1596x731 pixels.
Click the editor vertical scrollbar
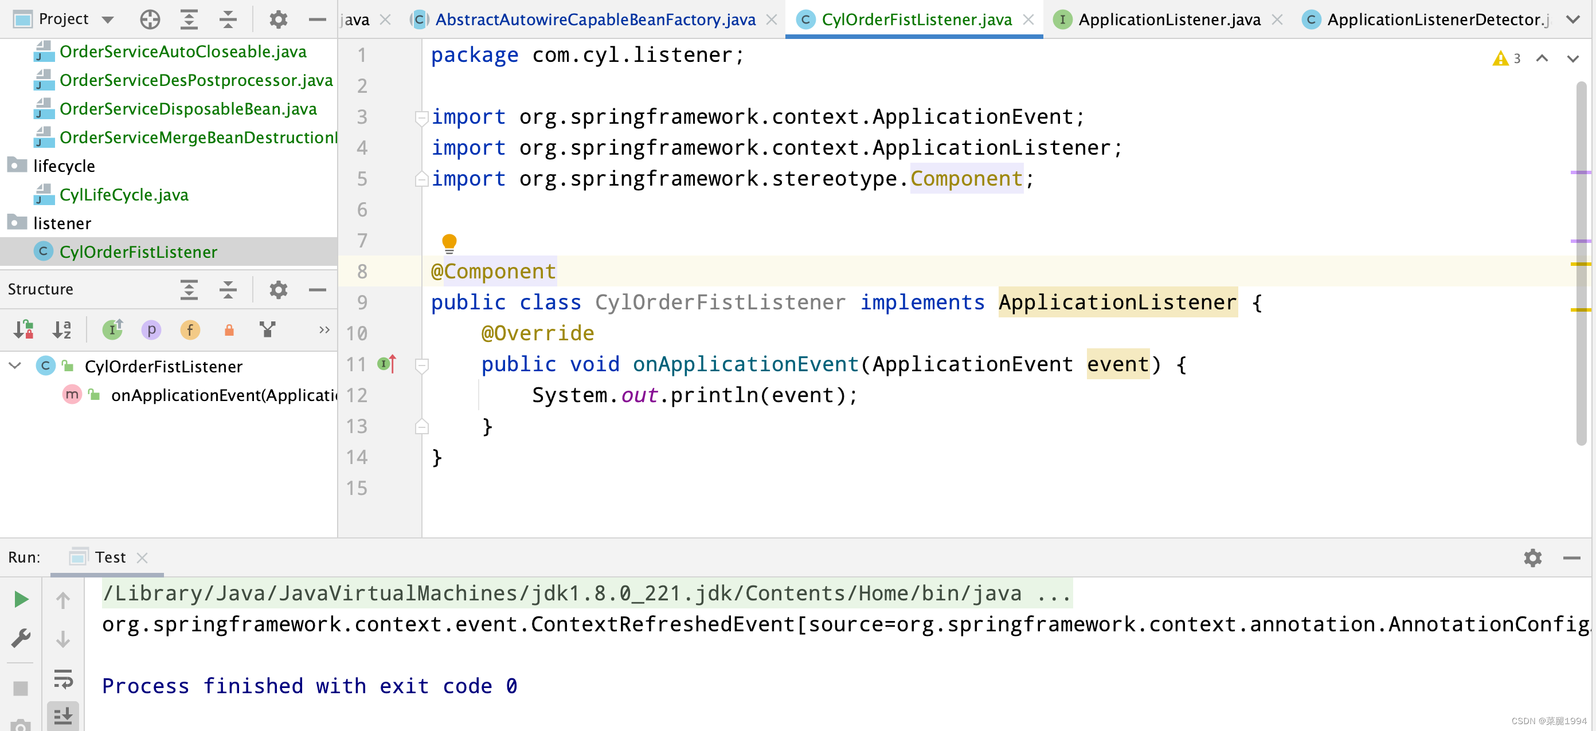point(1581,263)
